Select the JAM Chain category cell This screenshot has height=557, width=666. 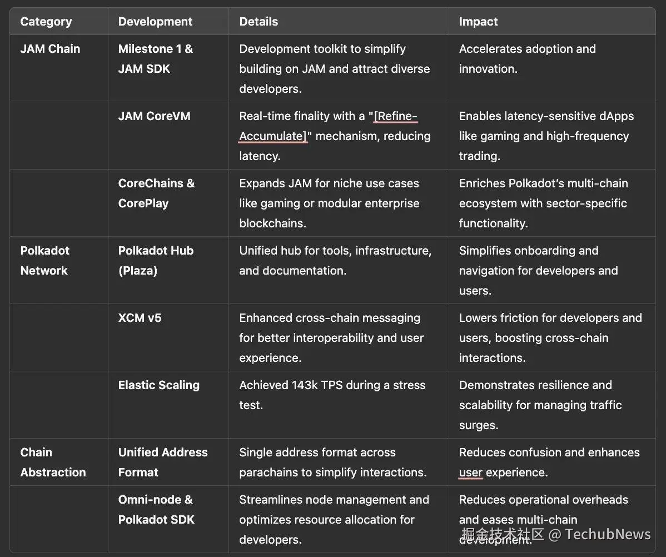[x=50, y=49]
